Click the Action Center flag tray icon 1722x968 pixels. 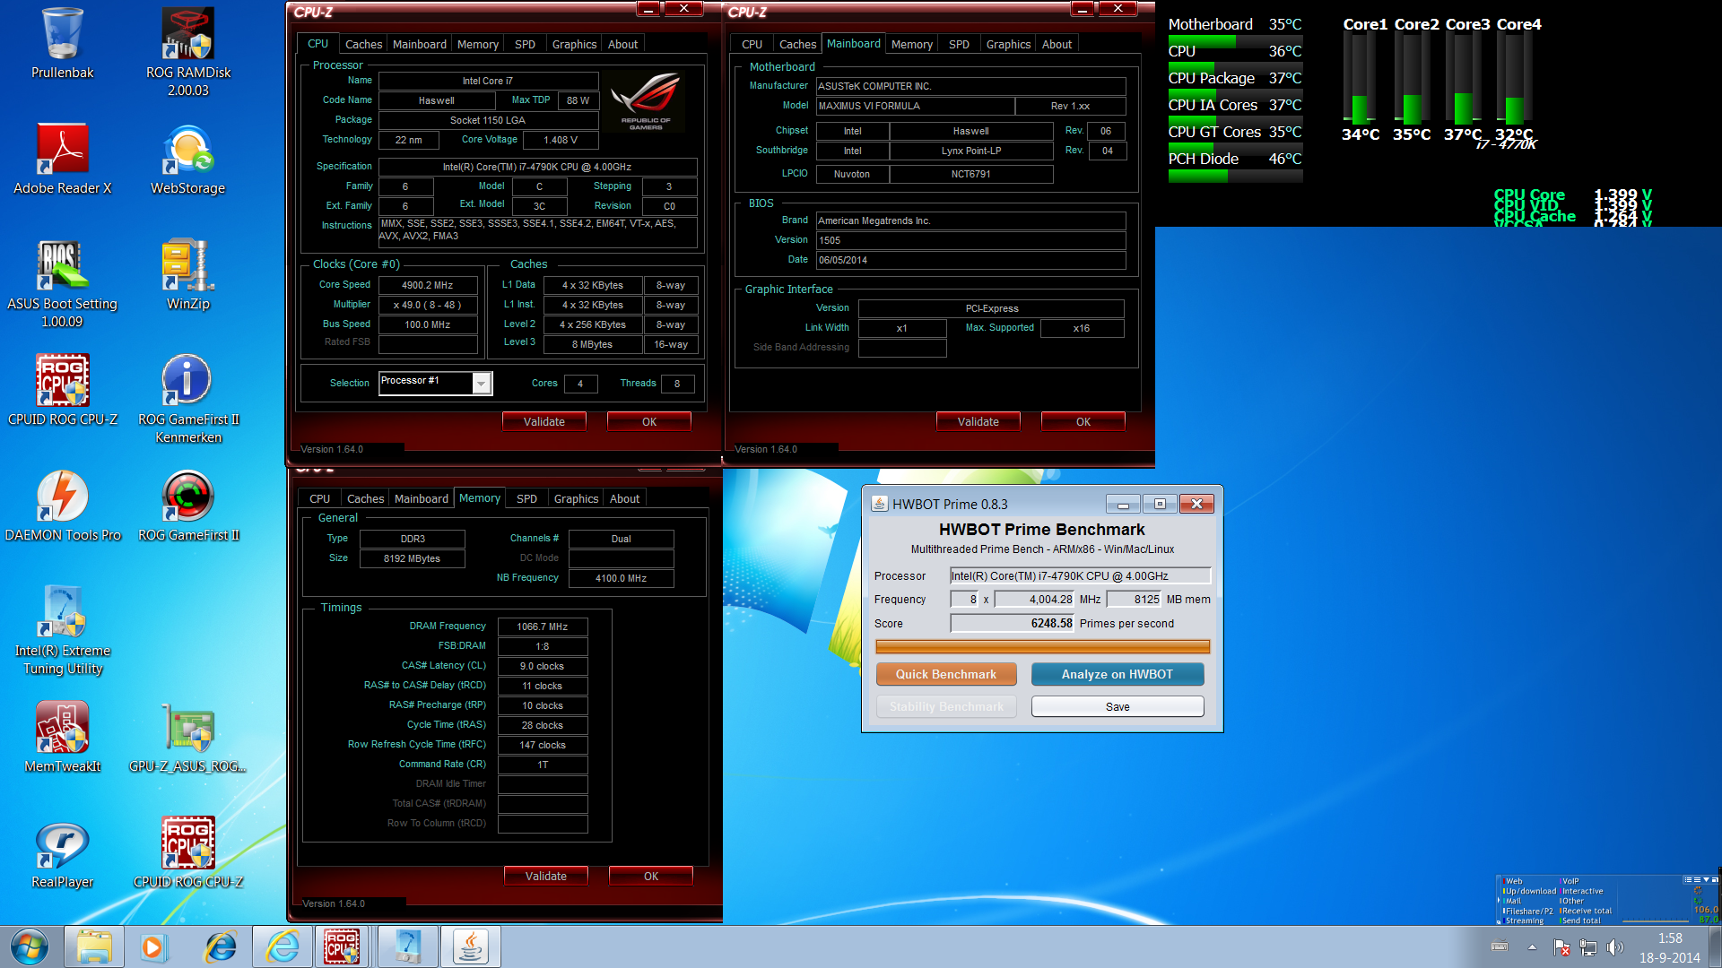(x=1561, y=947)
